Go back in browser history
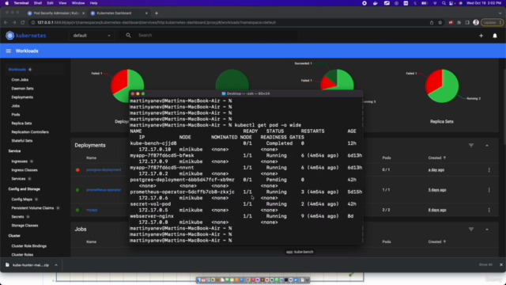 tap(6, 23)
